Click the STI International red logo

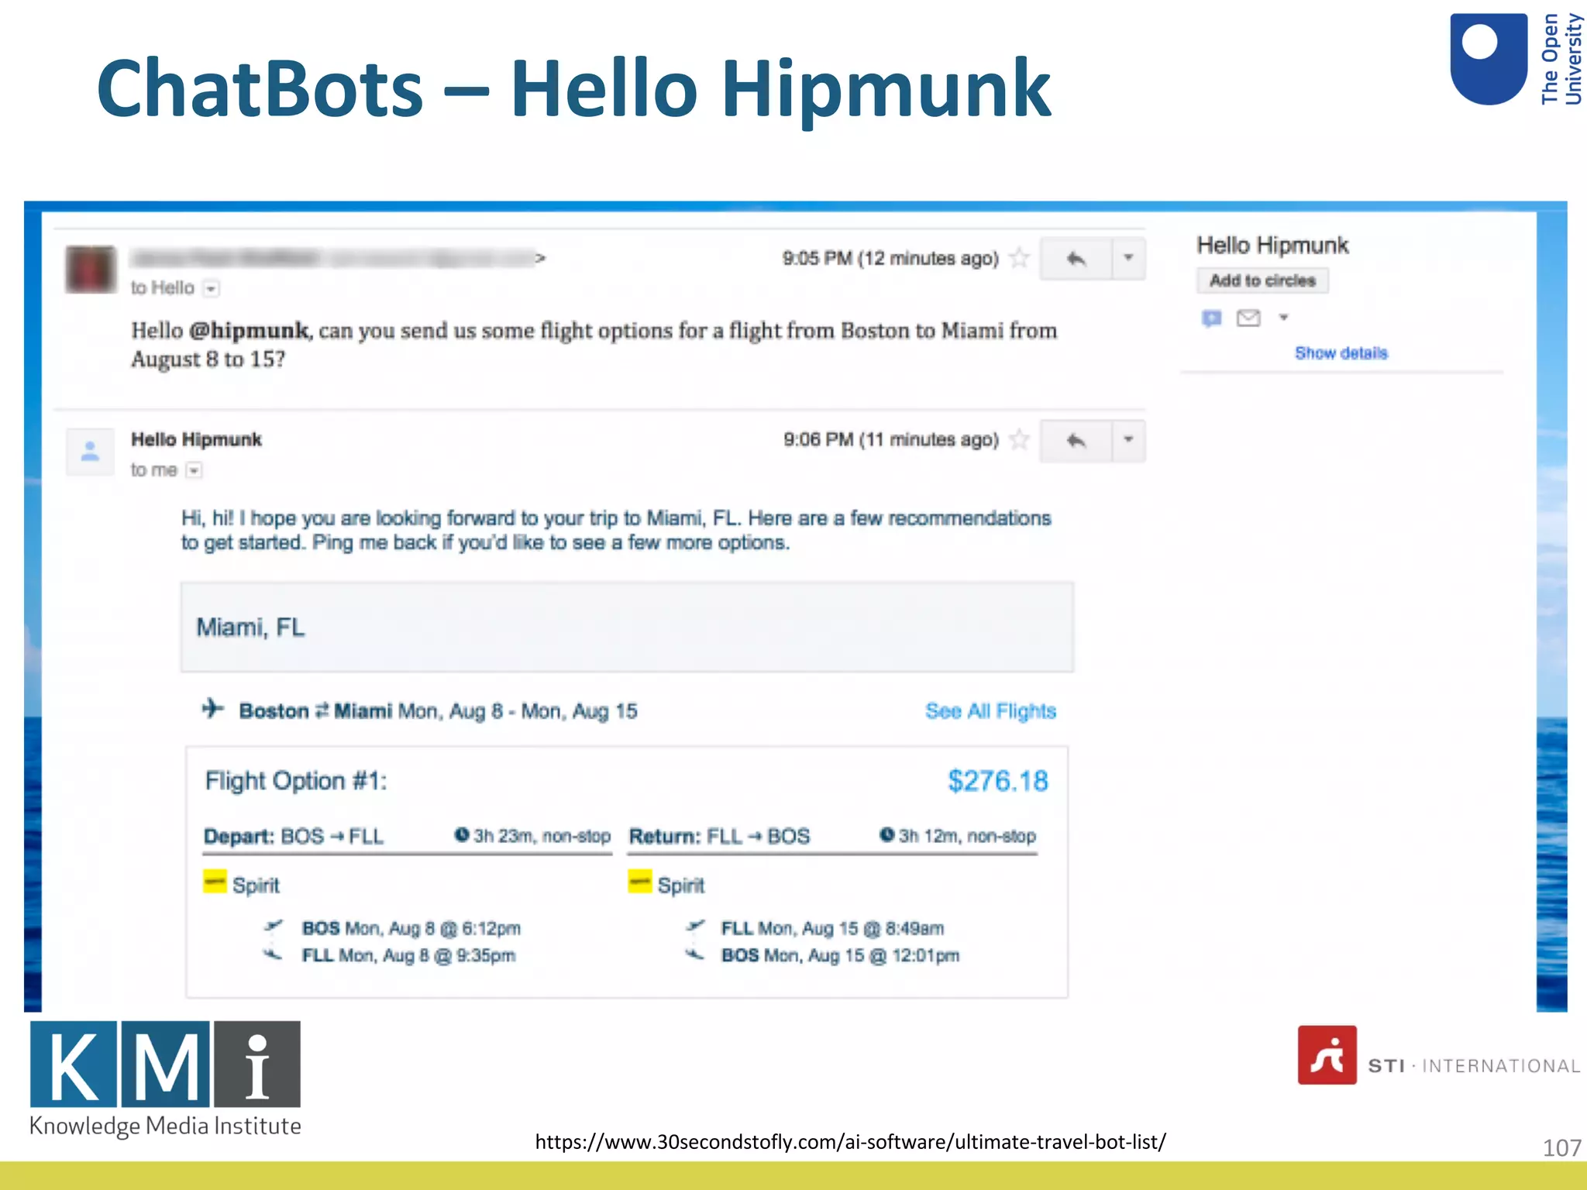click(x=1327, y=1055)
